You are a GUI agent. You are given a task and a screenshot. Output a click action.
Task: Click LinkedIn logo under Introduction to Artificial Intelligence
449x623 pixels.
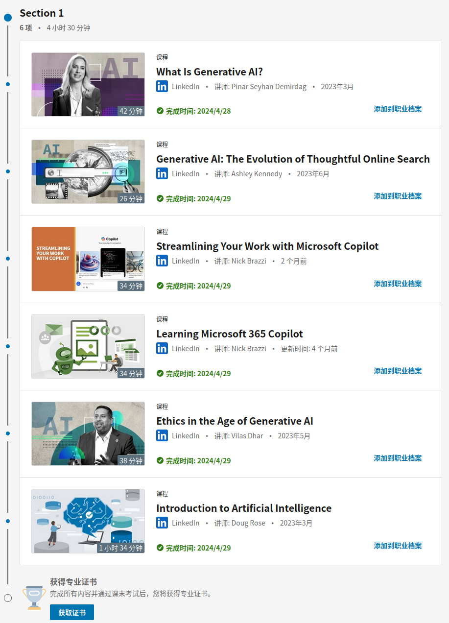pos(162,523)
